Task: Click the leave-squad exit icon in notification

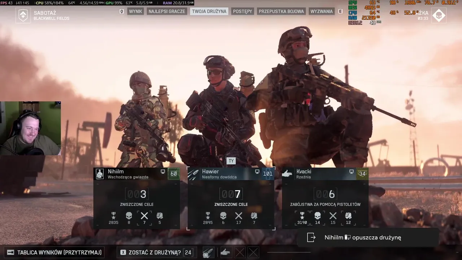Action: [311, 237]
